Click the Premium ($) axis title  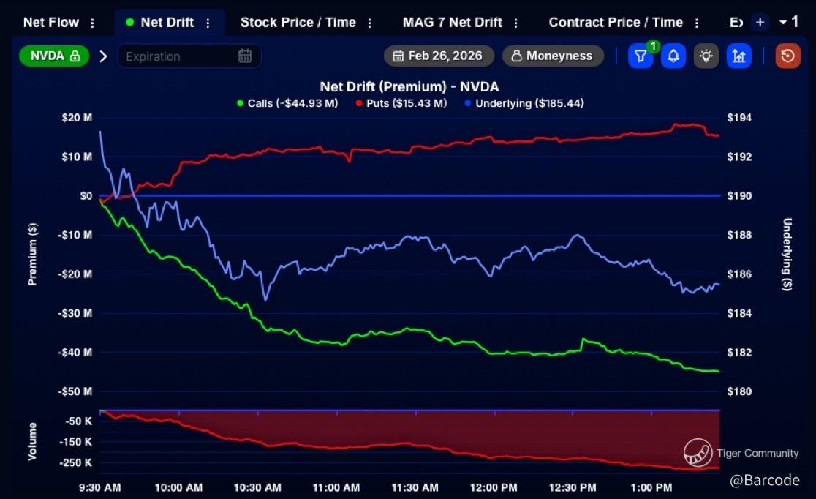click(x=32, y=254)
